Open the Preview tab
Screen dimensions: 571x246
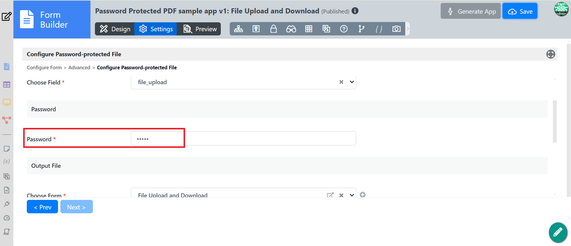point(200,29)
